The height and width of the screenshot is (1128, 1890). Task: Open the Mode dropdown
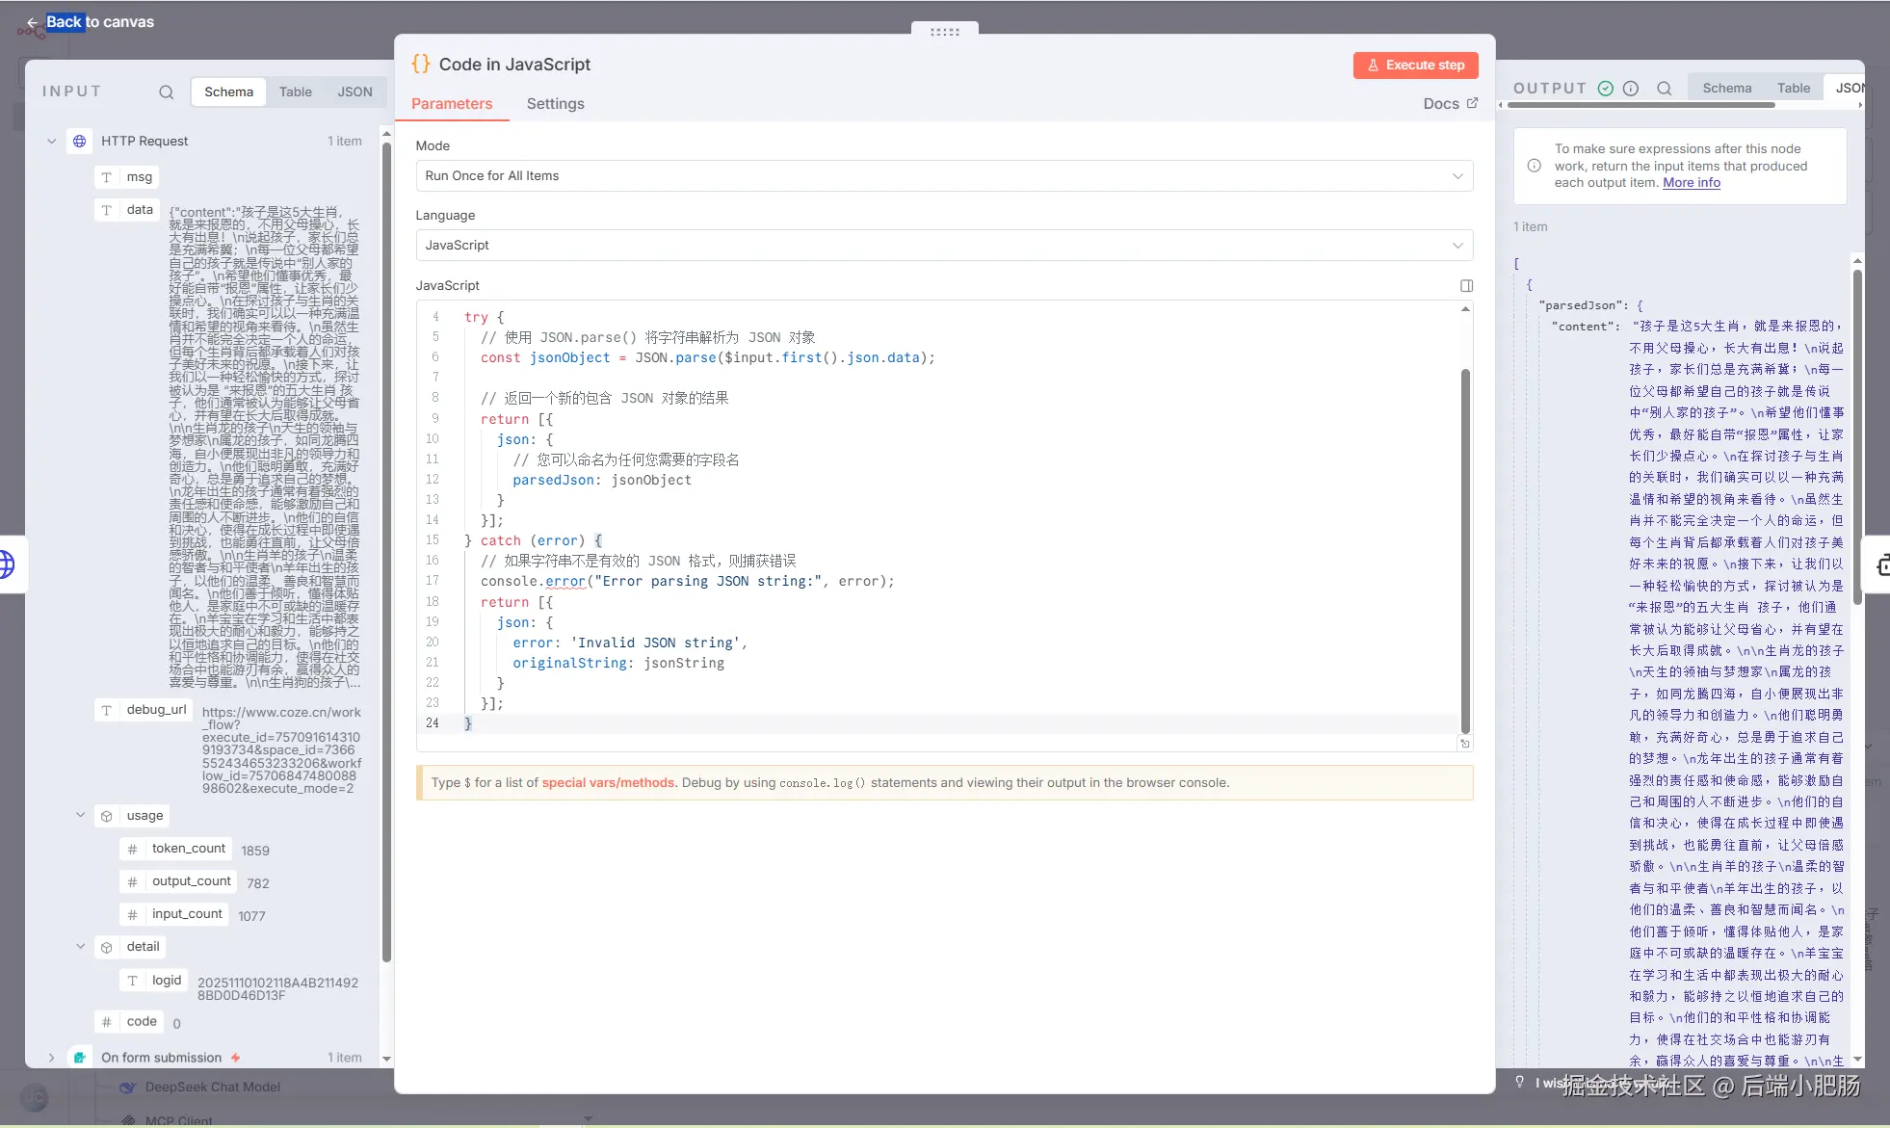943,176
